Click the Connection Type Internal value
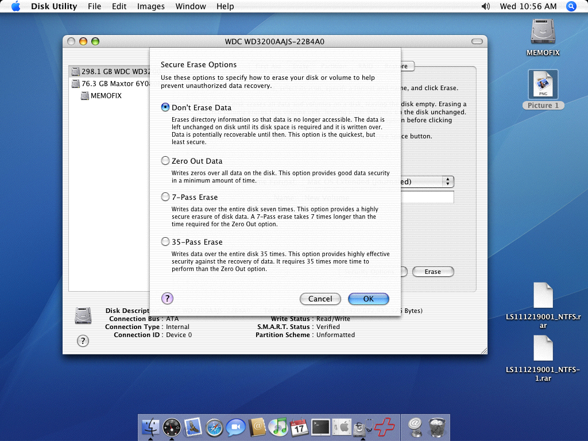The image size is (588, 441). tap(178, 327)
